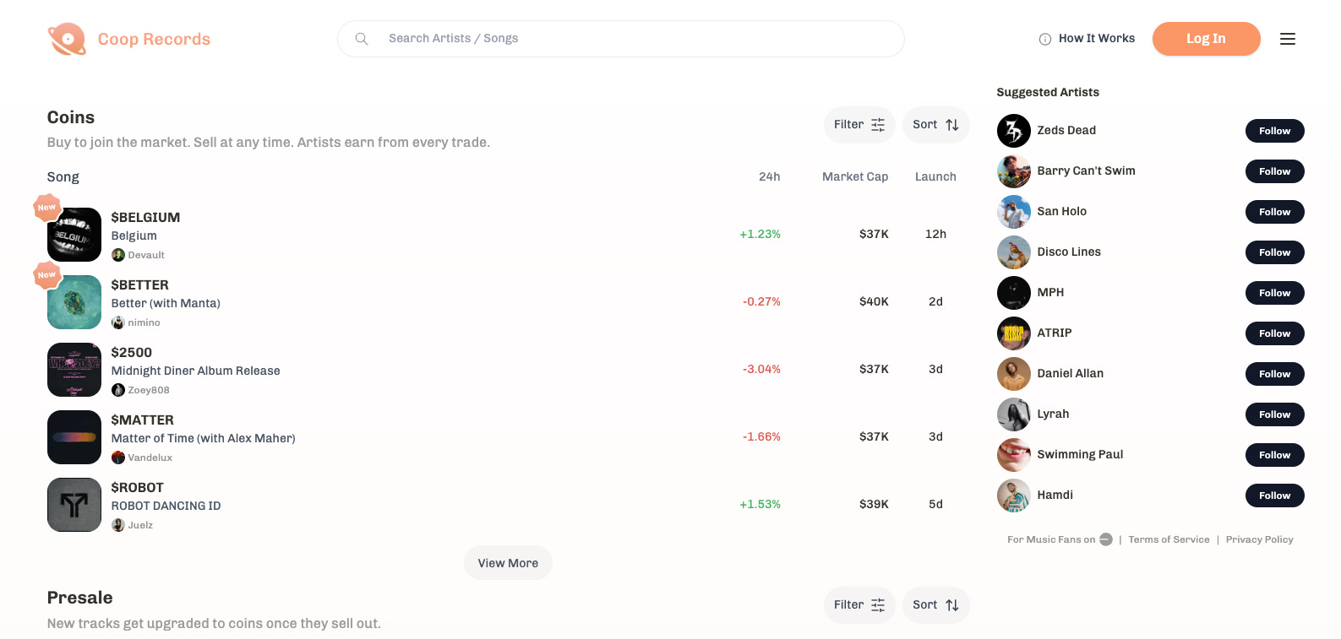The image size is (1341, 639).
Task: Click the Market Cap column header
Action: [855, 176]
